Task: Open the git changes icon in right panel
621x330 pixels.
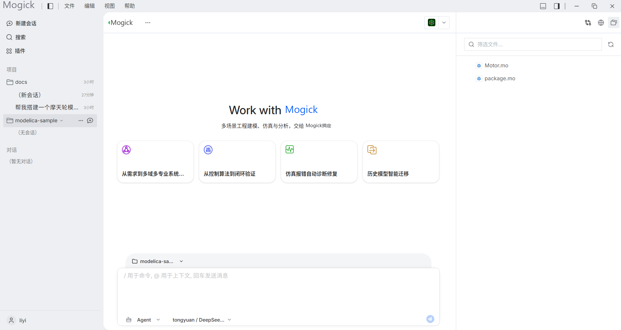Action: point(588,23)
